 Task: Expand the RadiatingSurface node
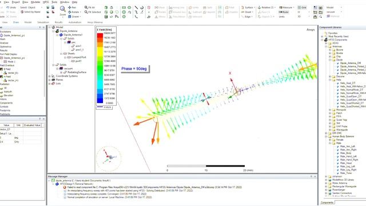[x=61, y=72]
